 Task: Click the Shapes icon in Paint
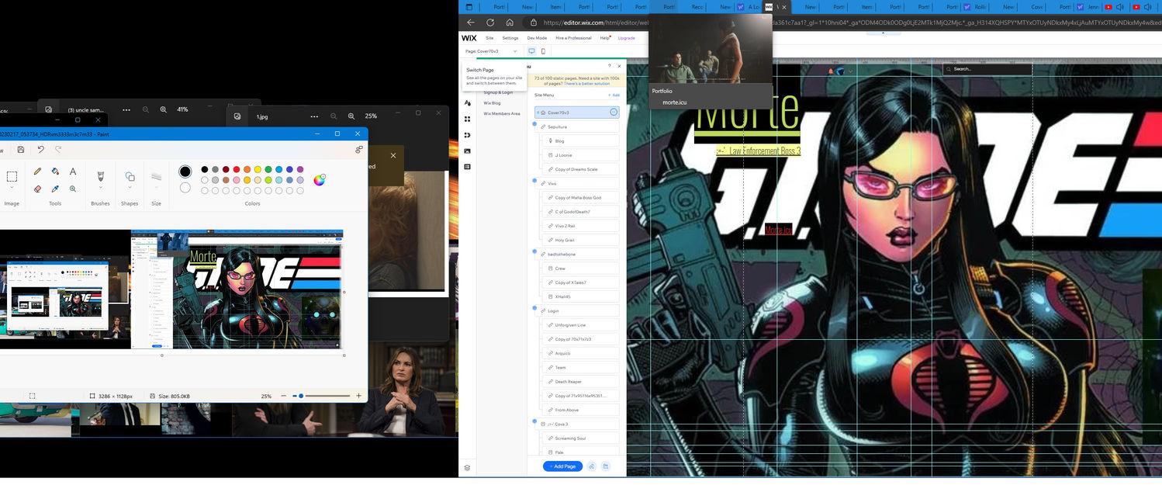click(x=130, y=176)
